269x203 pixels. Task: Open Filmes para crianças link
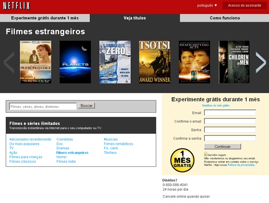click(x=26, y=157)
